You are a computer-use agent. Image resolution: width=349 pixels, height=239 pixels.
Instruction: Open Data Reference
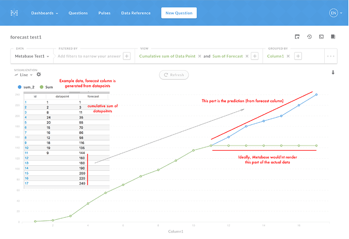click(136, 13)
